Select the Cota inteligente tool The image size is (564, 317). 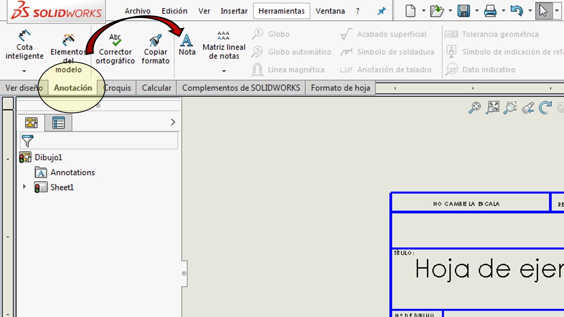click(24, 44)
